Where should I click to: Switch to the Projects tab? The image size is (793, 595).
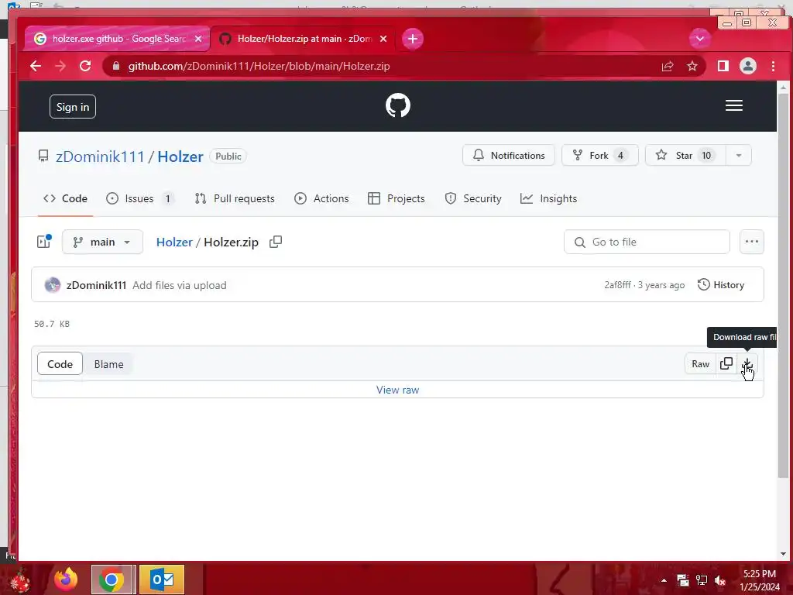pyautogui.click(x=396, y=199)
